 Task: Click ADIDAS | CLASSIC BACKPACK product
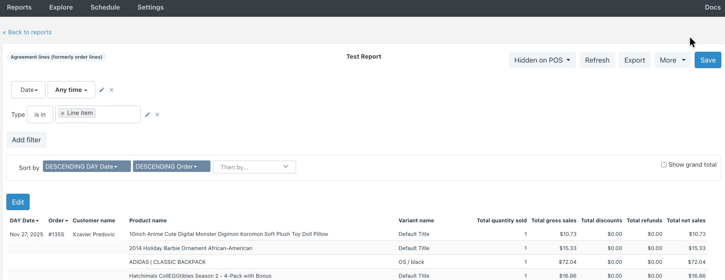click(167, 262)
